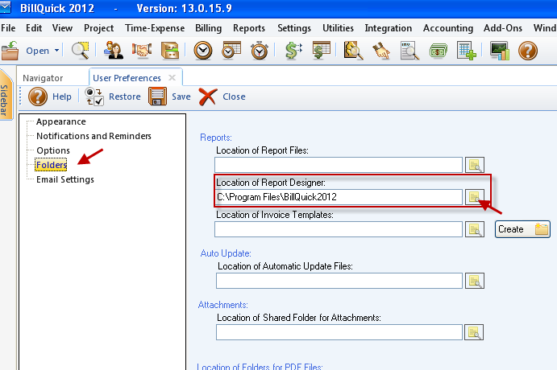This screenshot has height=370, width=557.
Task: Select Folders in preferences tree
Action: click(51, 165)
